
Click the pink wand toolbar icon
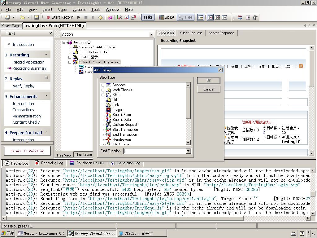pyautogui.click(x=110, y=17)
